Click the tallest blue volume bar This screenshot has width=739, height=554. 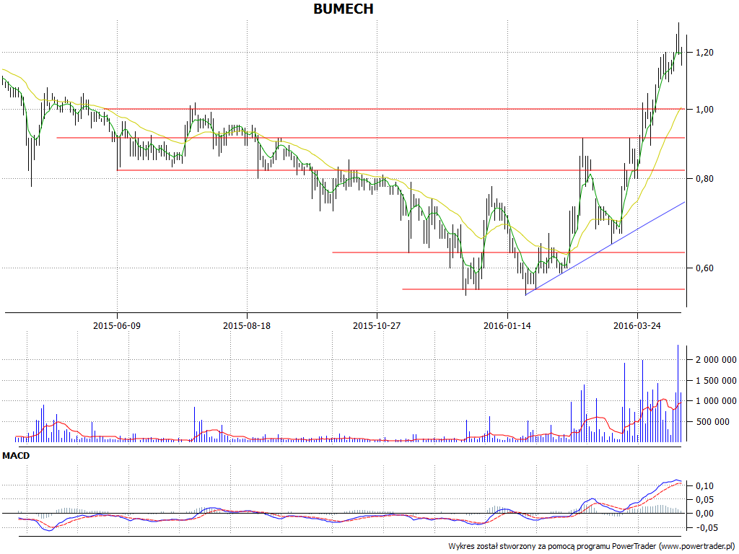click(678, 393)
